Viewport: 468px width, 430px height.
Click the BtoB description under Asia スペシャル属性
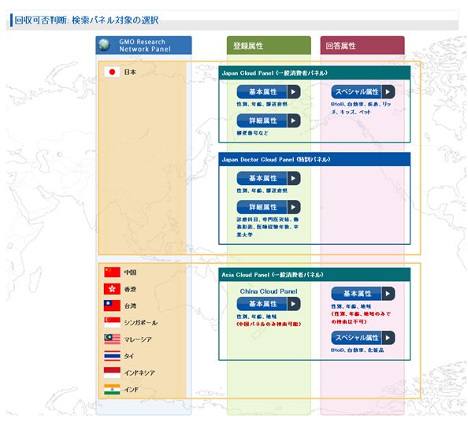(357, 350)
